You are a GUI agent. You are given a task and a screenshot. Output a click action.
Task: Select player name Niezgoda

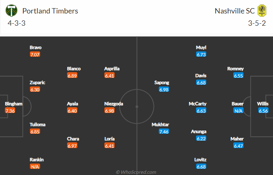coord(114,104)
